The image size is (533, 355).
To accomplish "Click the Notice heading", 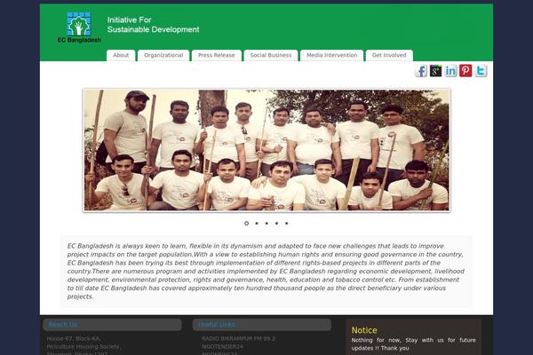I will [364, 330].
